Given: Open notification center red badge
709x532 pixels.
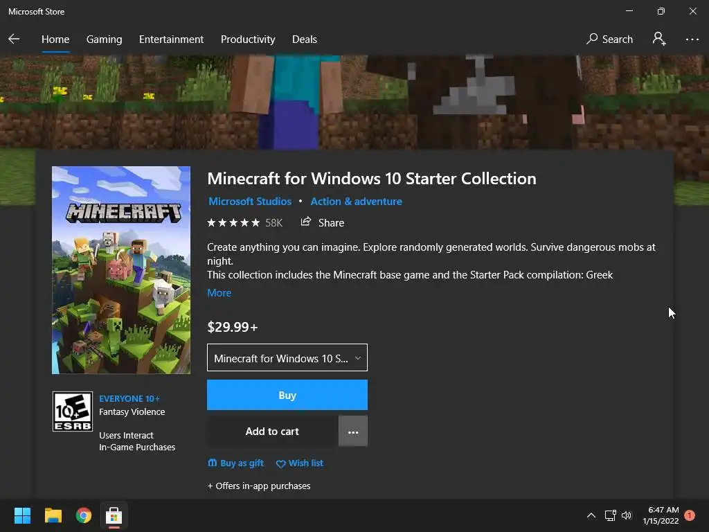Looking at the screenshot, I should tap(690, 515).
